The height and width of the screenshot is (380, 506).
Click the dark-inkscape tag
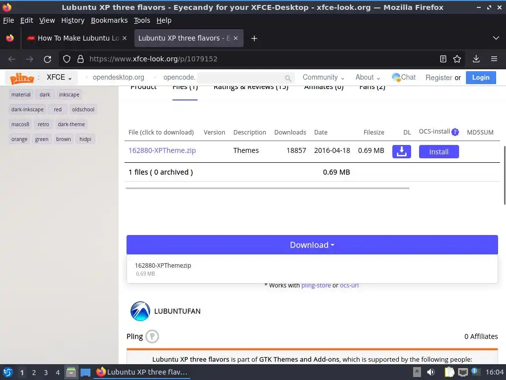click(28, 109)
